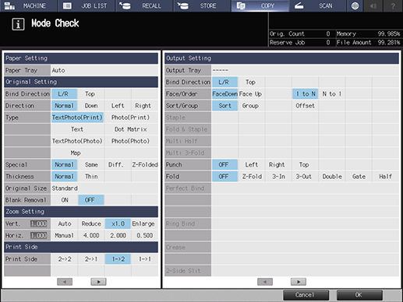Image resolution: width=403 pixels, height=302 pixels.
Task: Select Reduce zoom option
Action: pyautogui.click(x=91, y=223)
